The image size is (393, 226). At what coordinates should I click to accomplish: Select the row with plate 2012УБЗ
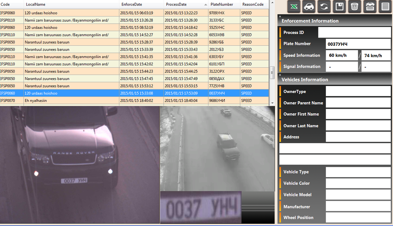tap(134, 49)
